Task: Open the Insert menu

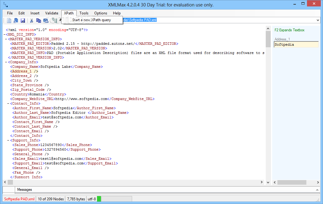Action: pyautogui.click(x=35, y=13)
